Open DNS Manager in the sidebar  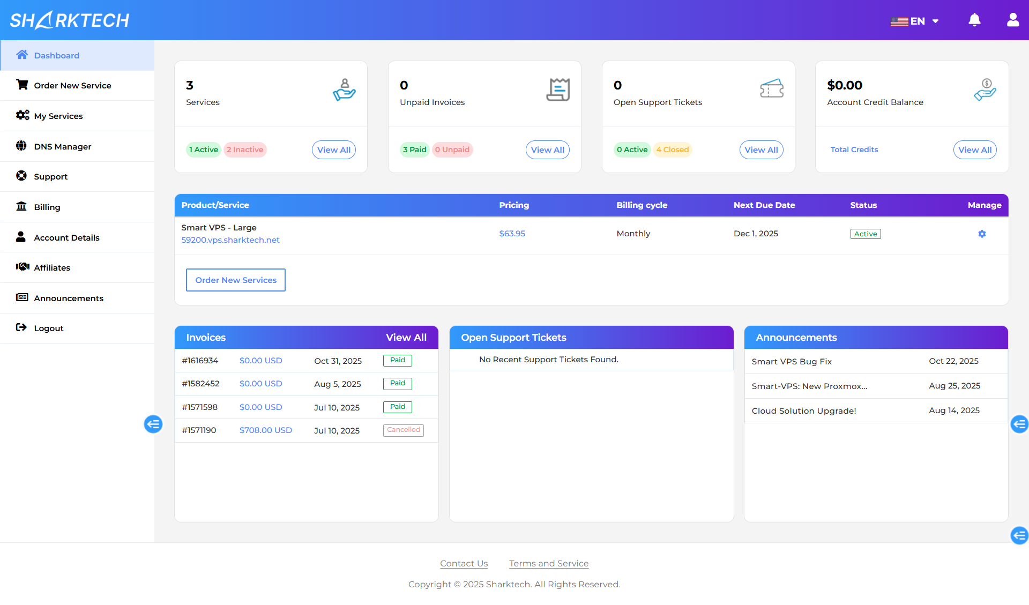tap(77, 146)
